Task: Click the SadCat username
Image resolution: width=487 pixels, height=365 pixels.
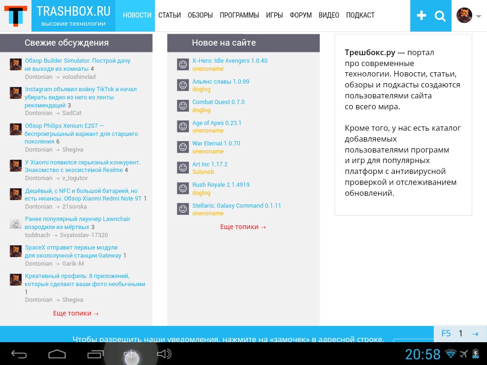Action: tap(72, 113)
